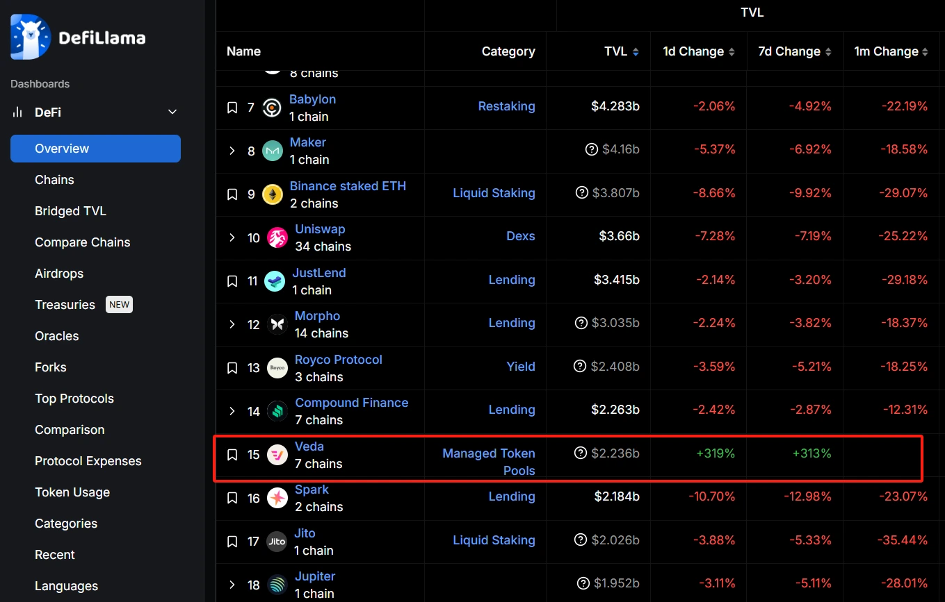Open the Veda protocol link
Image resolution: width=945 pixels, height=602 pixels.
pos(309,446)
